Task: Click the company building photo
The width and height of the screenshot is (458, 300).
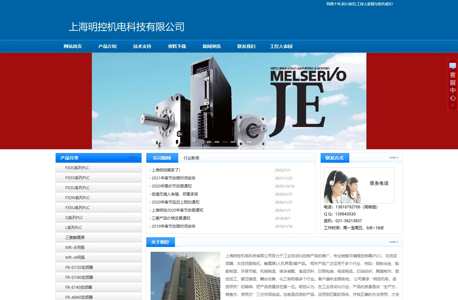Action: click(185, 276)
